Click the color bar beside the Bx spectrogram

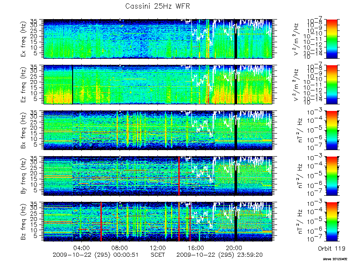331,130
